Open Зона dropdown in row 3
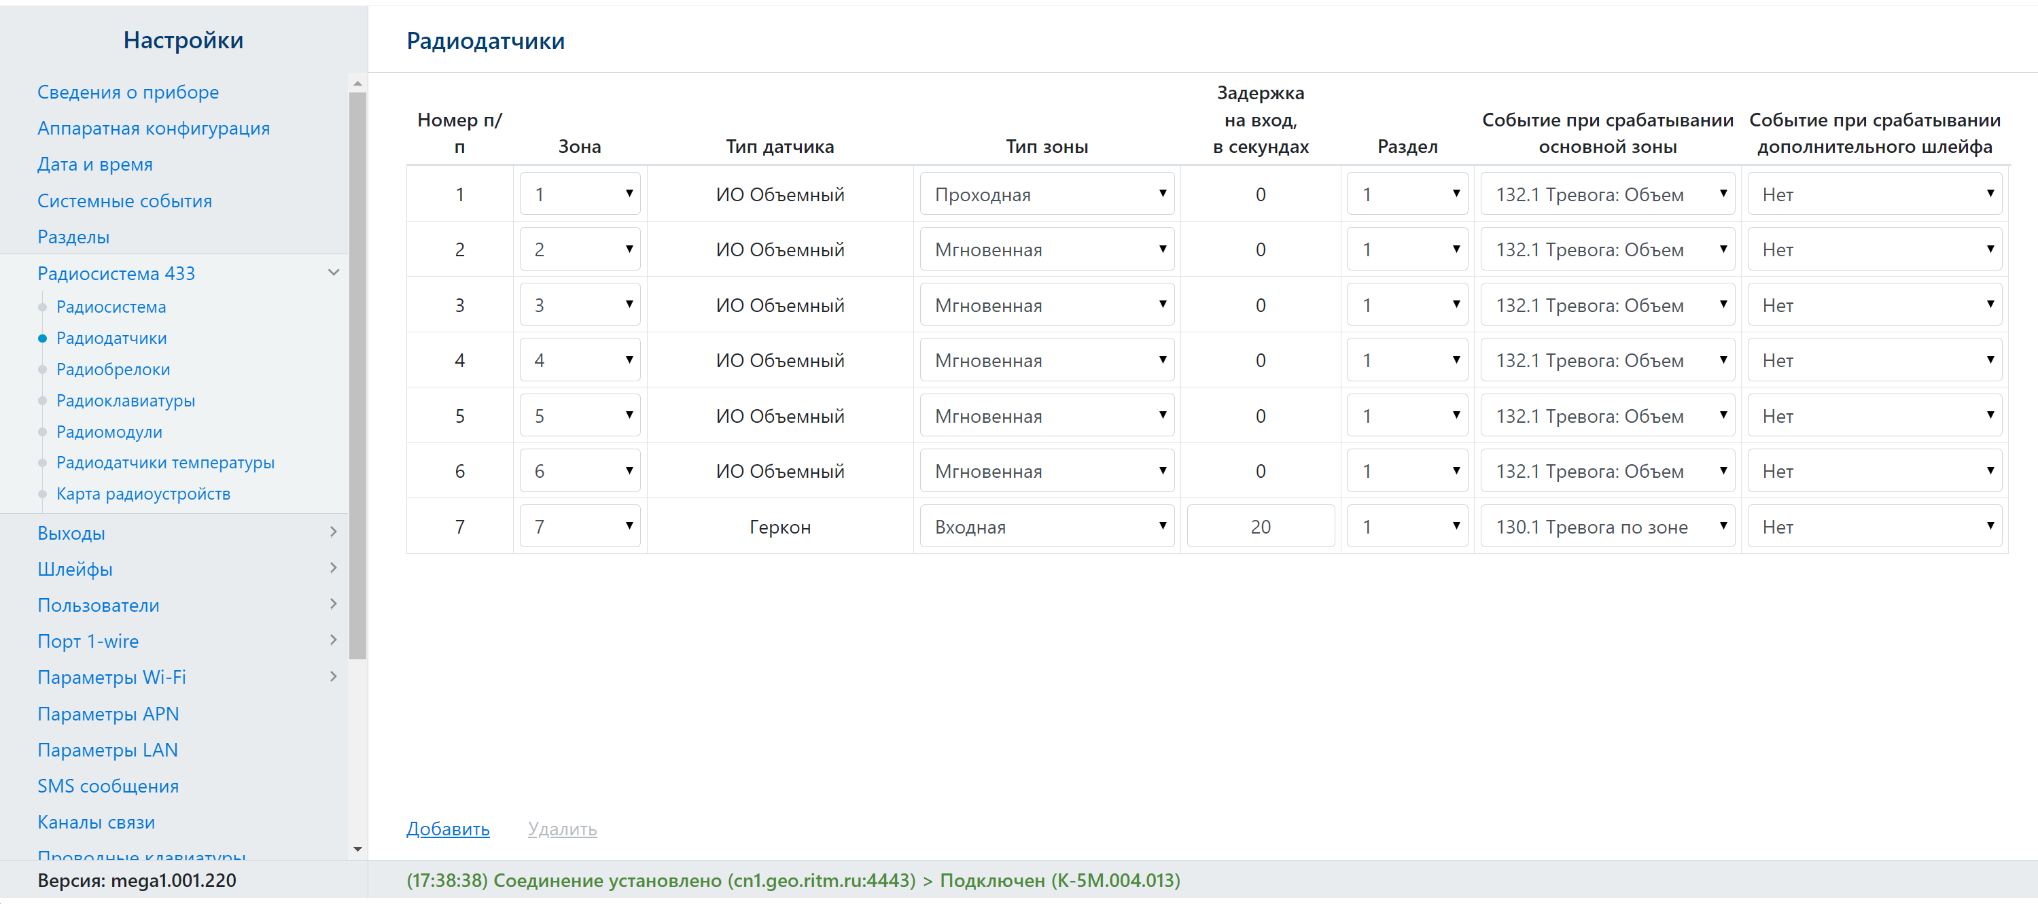This screenshot has width=2038, height=904. 579,305
